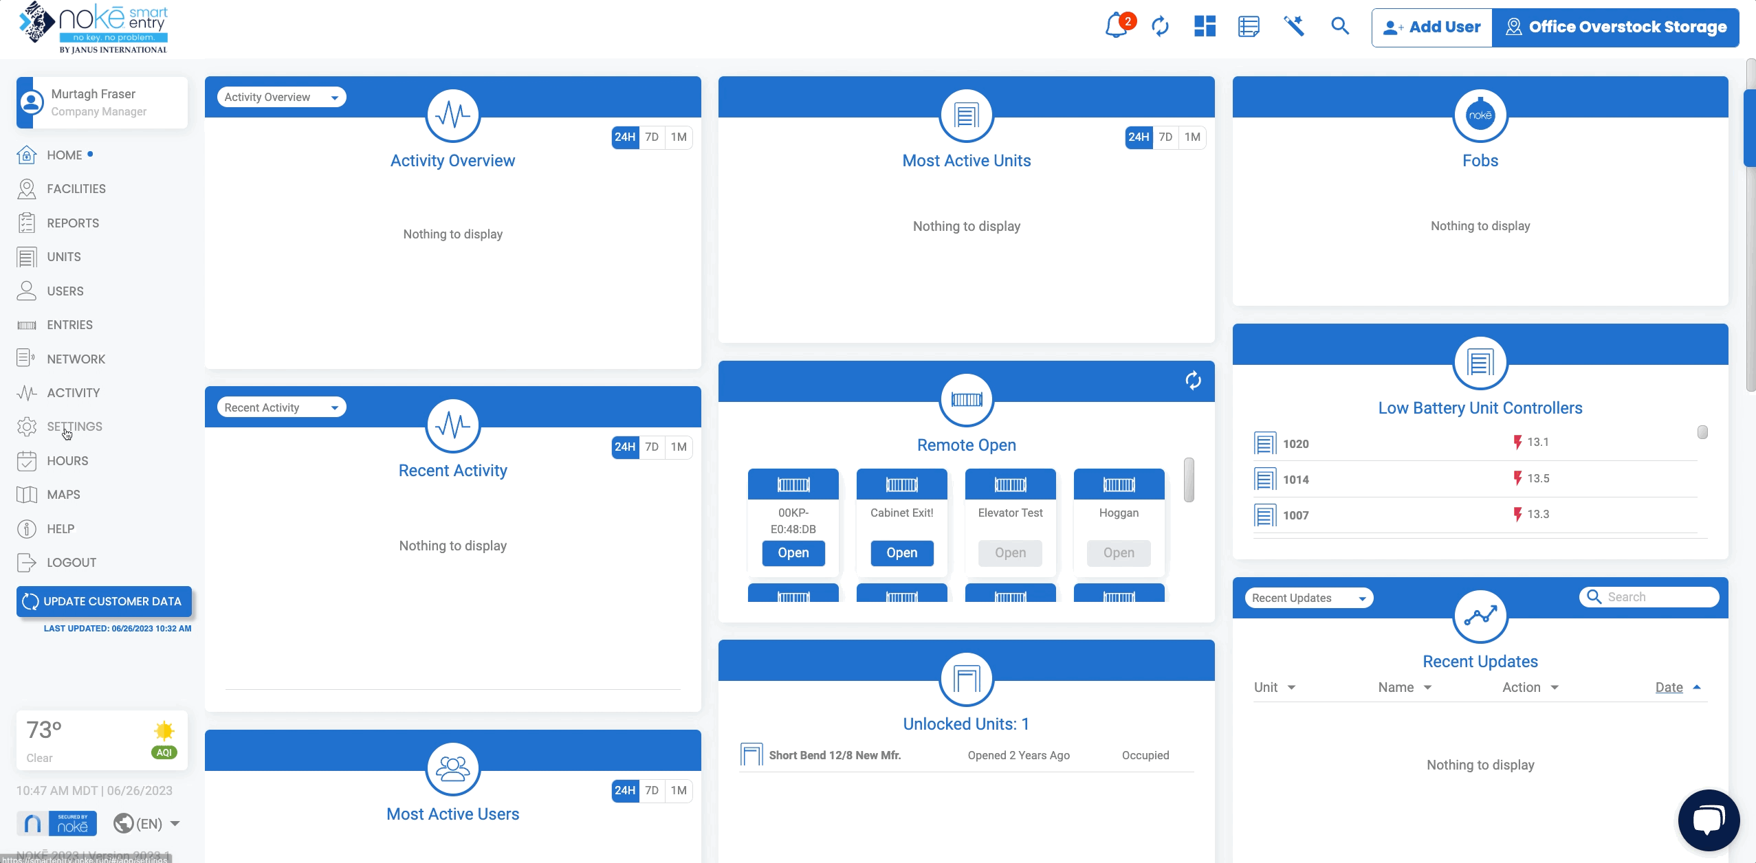Screen dimensions: 1756x863
Task: Open the Cabinet Exit! entry remotely
Action: [901, 553]
